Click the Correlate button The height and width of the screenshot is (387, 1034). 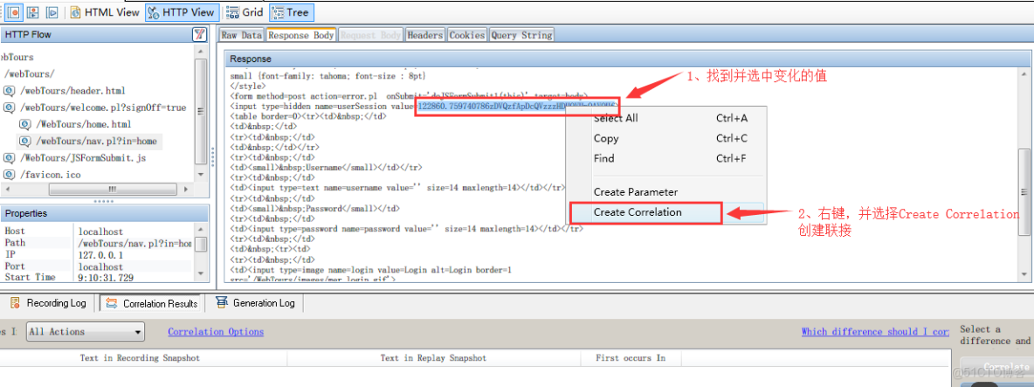[996, 367]
